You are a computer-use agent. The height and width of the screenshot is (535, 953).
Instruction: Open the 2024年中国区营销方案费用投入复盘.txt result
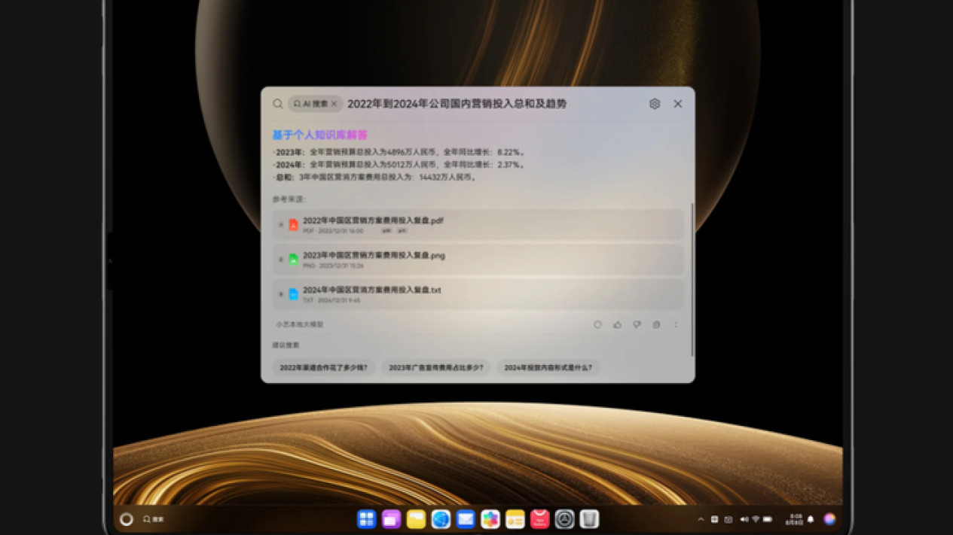coord(478,294)
